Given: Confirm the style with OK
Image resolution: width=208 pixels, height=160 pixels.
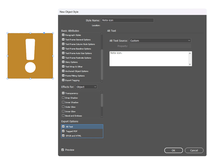Looking at the screenshot, I should pyautogui.click(x=173, y=150).
